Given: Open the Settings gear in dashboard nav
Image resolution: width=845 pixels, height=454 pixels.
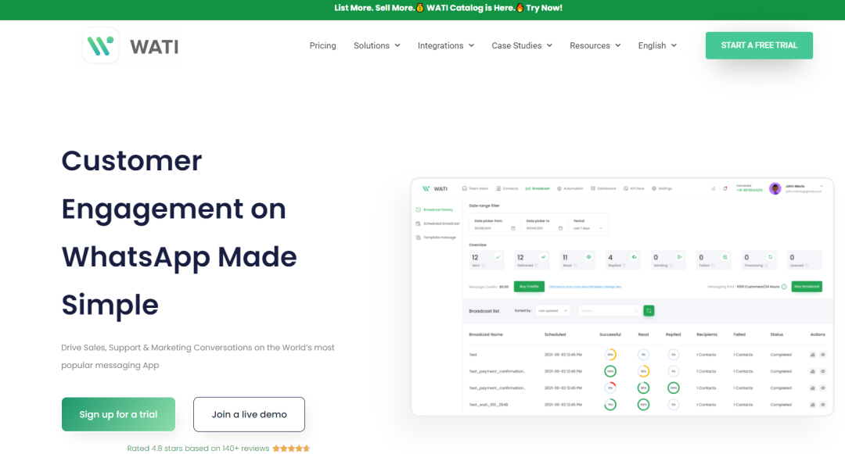Looking at the screenshot, I should (654, 189).
